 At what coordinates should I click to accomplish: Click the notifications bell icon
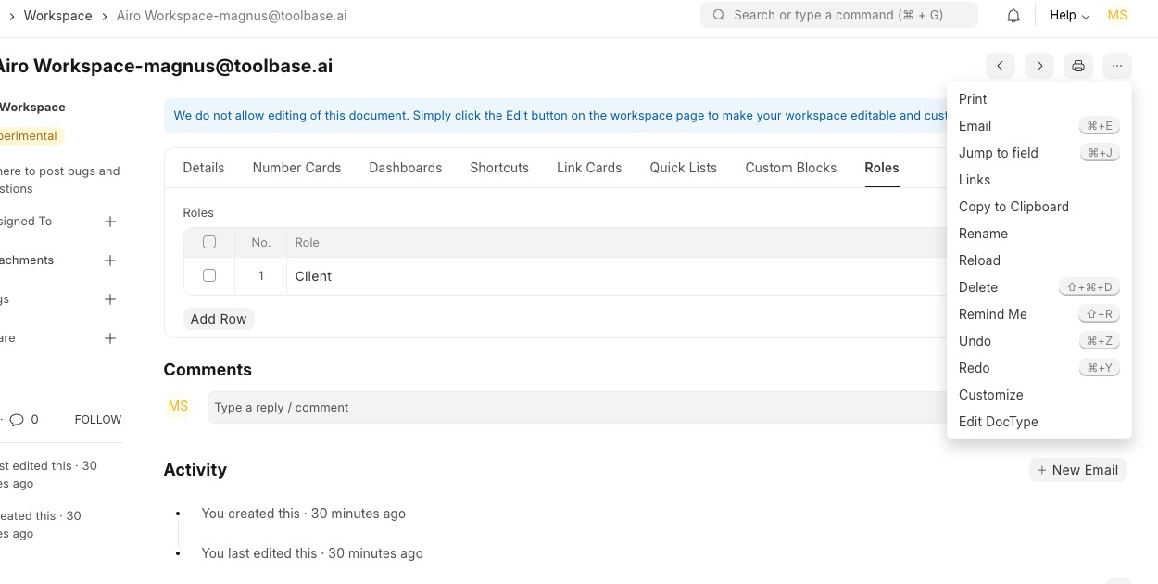tap(1013, 16)
